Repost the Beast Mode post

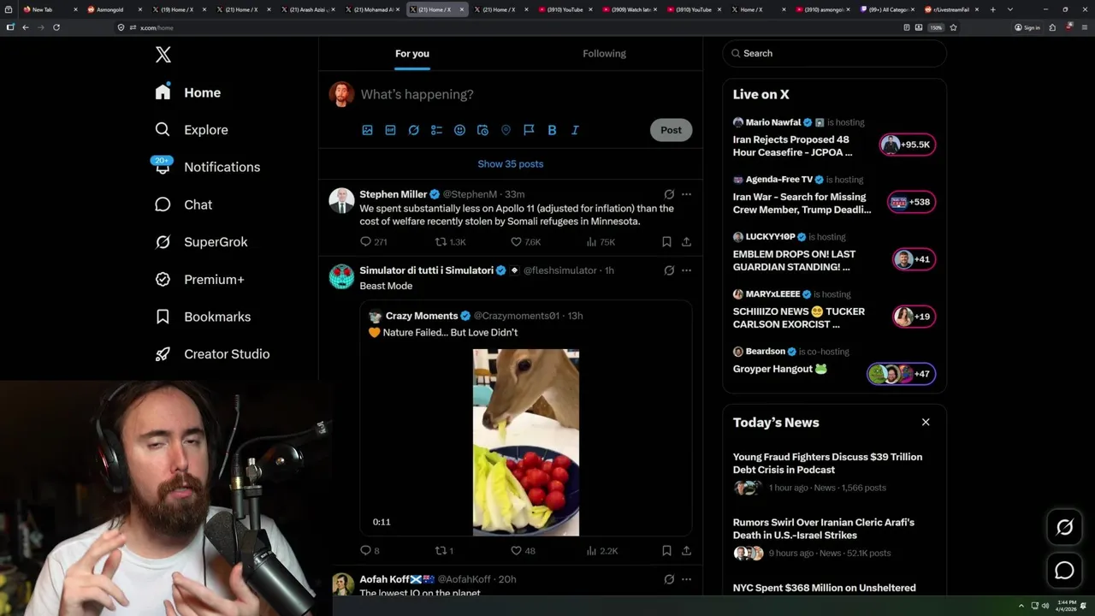(444, 551)
